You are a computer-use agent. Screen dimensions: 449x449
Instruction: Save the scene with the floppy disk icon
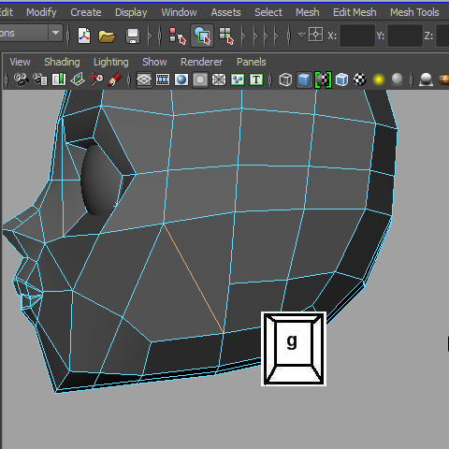pos(133,36)
